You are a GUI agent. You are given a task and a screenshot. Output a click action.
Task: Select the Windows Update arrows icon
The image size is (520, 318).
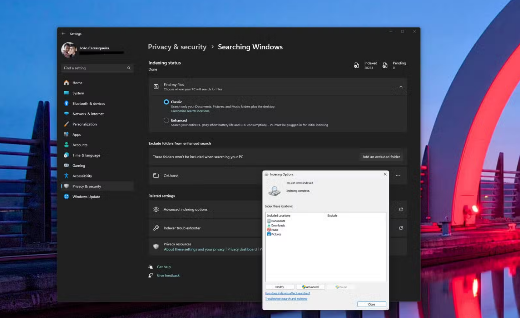tap(66, 197)
